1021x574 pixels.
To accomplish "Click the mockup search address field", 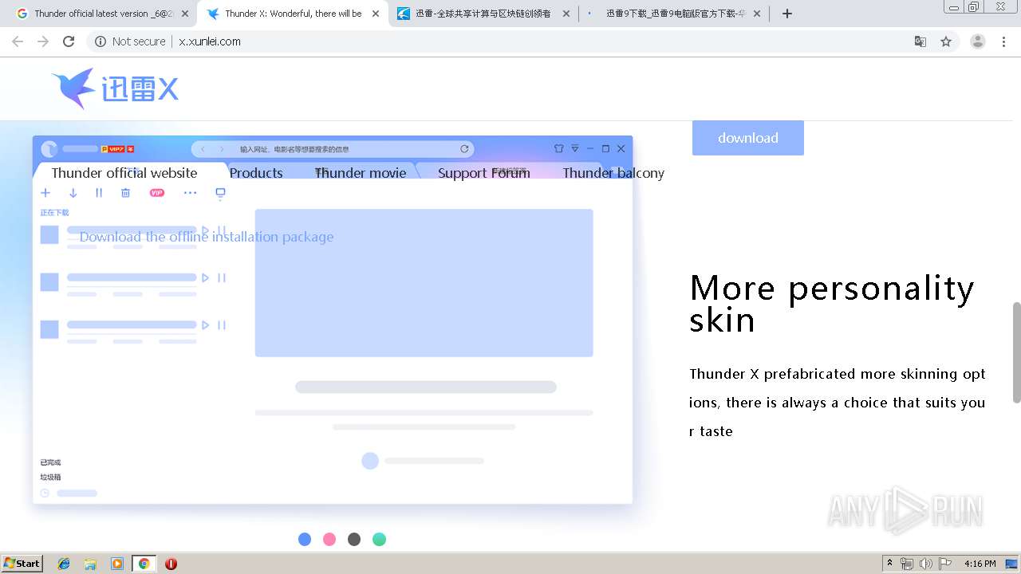I will coord(333,149).
